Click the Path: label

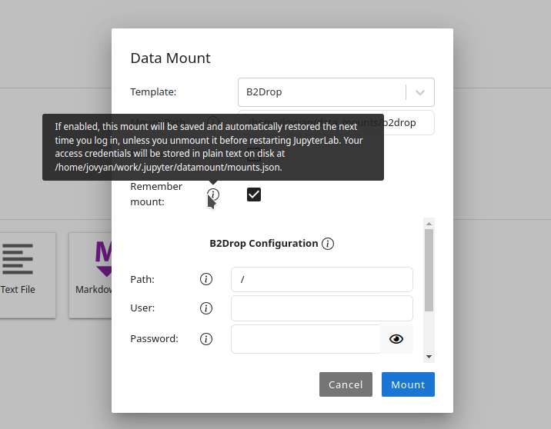(142, 279)
